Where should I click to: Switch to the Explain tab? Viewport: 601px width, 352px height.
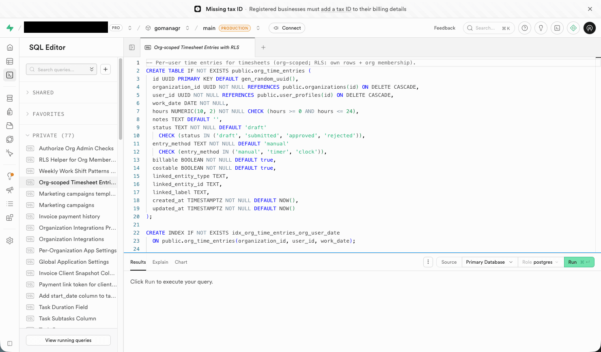(160, 262)
